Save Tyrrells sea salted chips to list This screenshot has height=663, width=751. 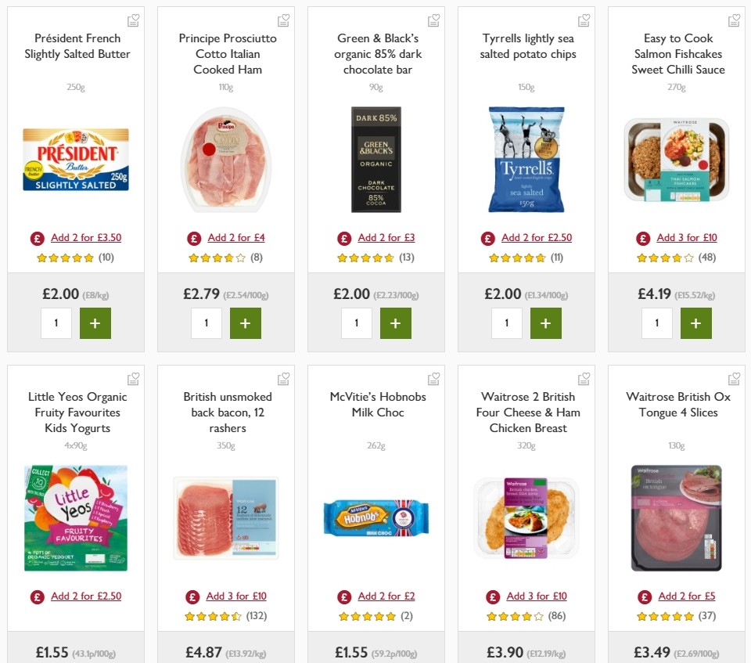tap(584, 20)
